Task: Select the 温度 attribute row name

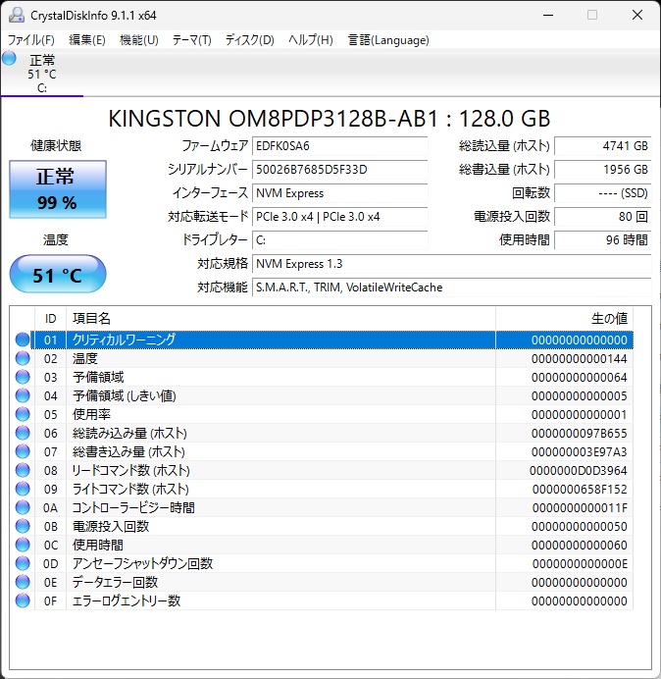Action: (x=85, y=358)
